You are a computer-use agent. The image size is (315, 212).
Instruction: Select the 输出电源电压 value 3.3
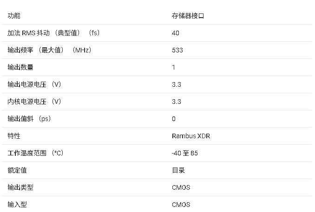177,84
